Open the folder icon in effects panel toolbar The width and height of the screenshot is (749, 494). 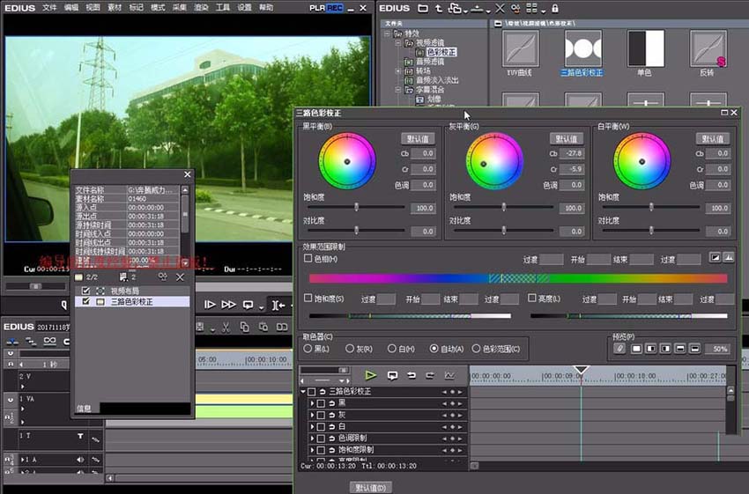423,8
